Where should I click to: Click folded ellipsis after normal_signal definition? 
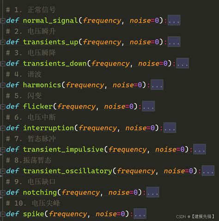coord(174,20)
